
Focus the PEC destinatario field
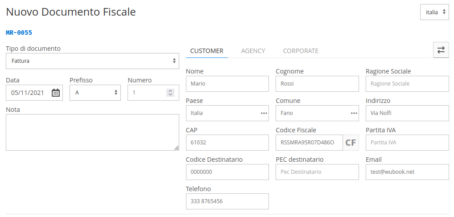(317, 172)
